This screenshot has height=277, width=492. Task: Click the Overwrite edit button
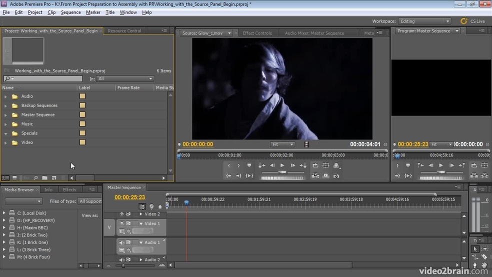325,175
